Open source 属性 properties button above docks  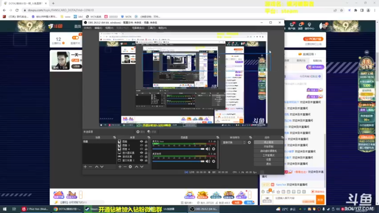click(x=141, y=132)
